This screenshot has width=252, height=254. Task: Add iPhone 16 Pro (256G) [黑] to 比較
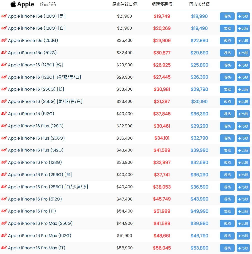tap(243, 175)
